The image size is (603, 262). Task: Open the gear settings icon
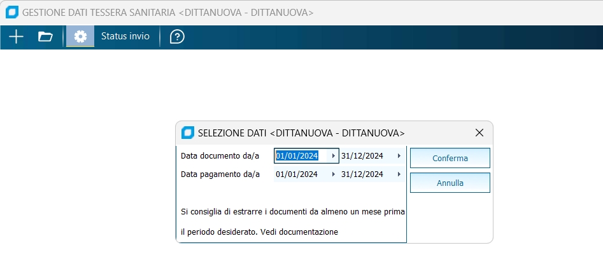(x=80, y=37)
